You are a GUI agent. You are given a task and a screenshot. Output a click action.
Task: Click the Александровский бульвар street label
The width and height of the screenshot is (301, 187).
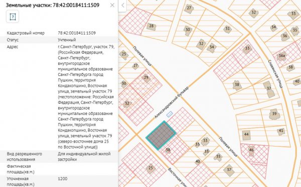point(172,102)
